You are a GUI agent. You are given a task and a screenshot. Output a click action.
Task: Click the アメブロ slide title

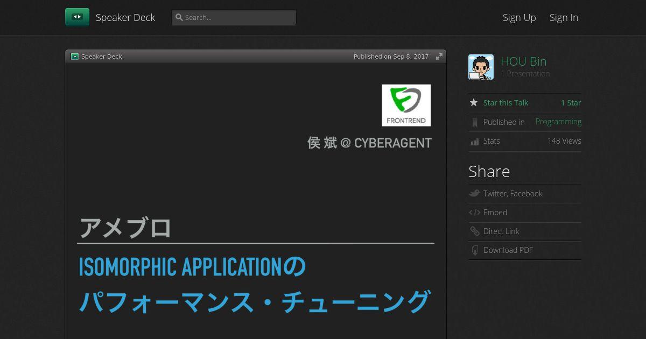(x=125, y=228)
